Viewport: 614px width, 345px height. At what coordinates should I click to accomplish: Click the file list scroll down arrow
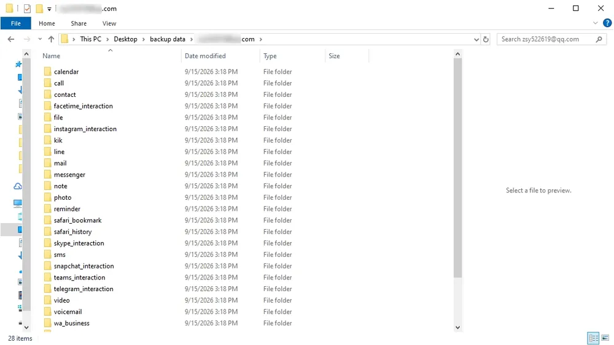coord(457,327)
